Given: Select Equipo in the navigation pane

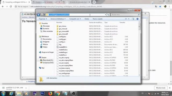Looking at the screenshot, I should click(x=44, y=58).
